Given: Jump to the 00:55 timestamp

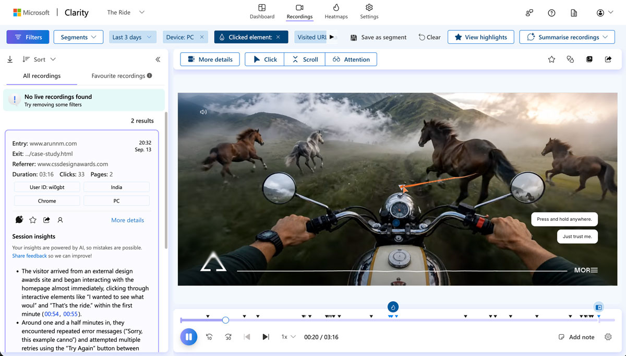Looking at the screenshot, I should pos(70,314).
